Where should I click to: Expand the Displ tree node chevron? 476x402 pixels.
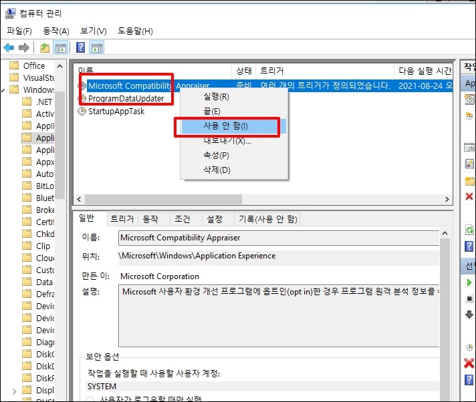pyautogui.click(x=14, y=391)
